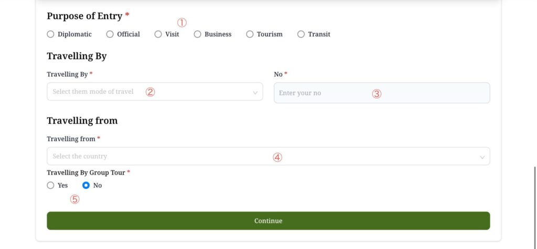The height and width of the screenshot is (249, 537).
Task: Click the red circled 3 marker
Action: (377, 94)
